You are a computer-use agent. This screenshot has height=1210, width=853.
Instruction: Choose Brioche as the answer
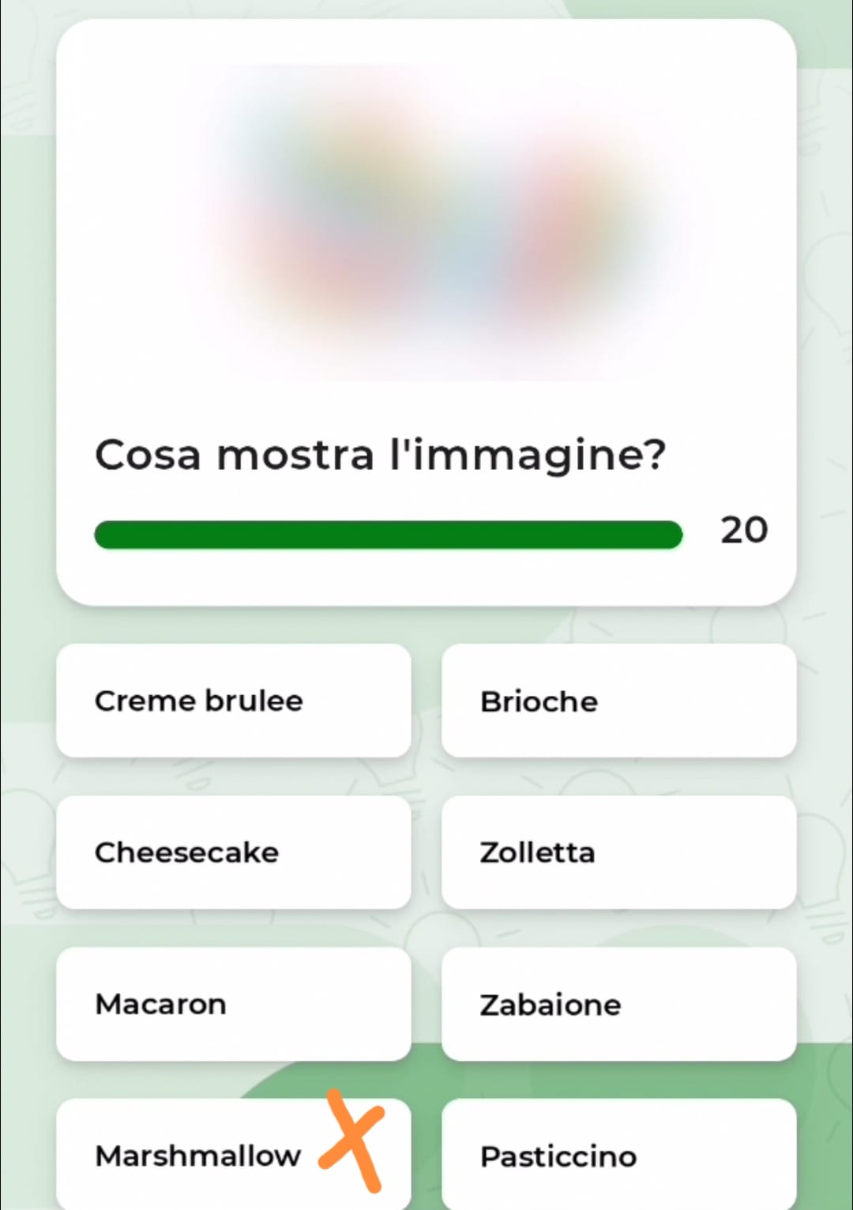click(x=618, y=701)
